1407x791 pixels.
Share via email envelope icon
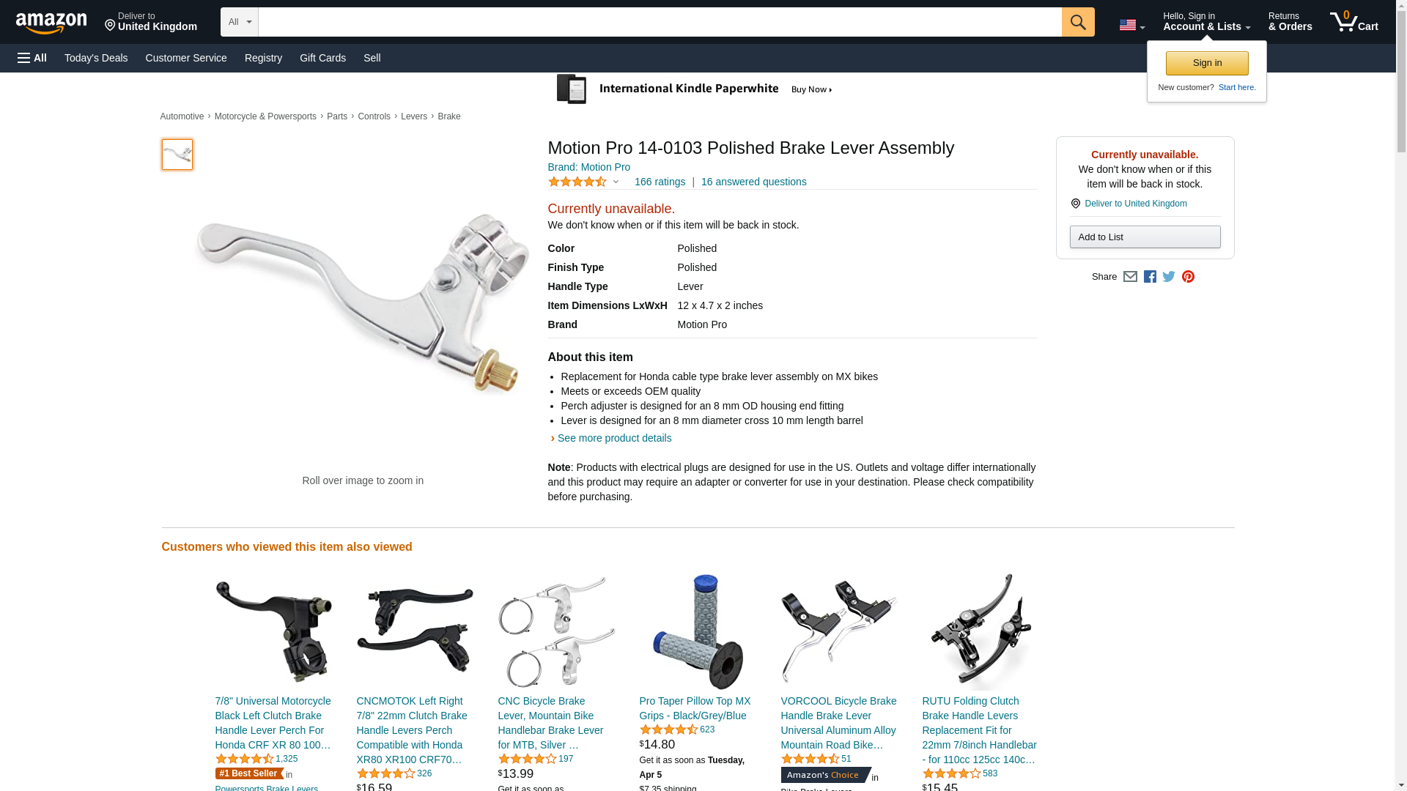(x=1130, y=277)
